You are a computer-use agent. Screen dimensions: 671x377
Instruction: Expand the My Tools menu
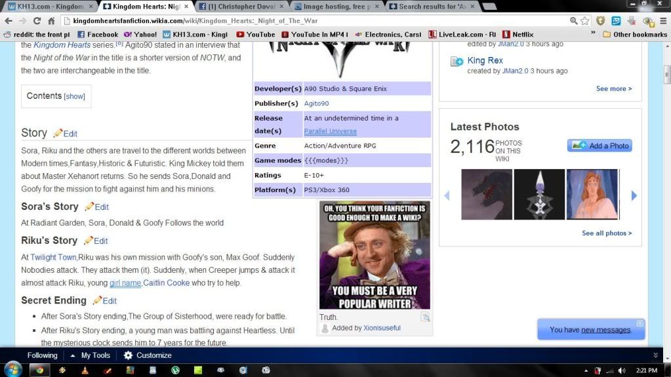point(91,355)
